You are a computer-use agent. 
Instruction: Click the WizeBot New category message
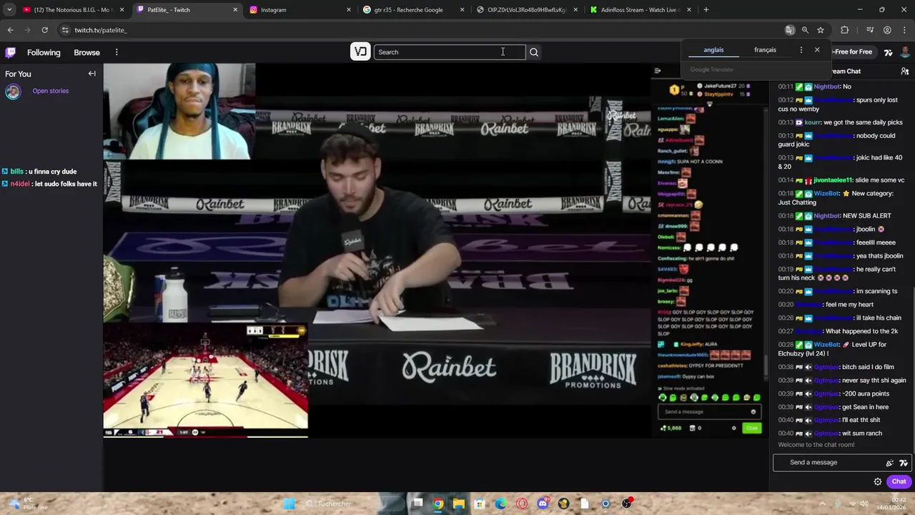[835, 198]
